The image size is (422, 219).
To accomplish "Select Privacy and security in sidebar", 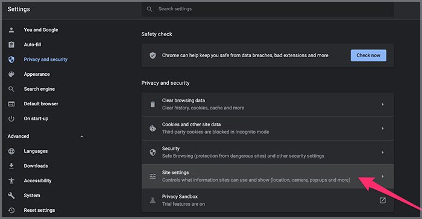I will coord(45,60).
